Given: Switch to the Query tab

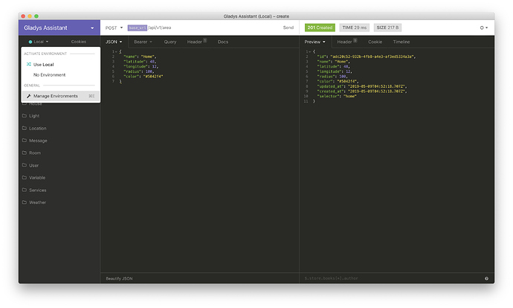Looking at the screenshot, I should tap(170, 42).
